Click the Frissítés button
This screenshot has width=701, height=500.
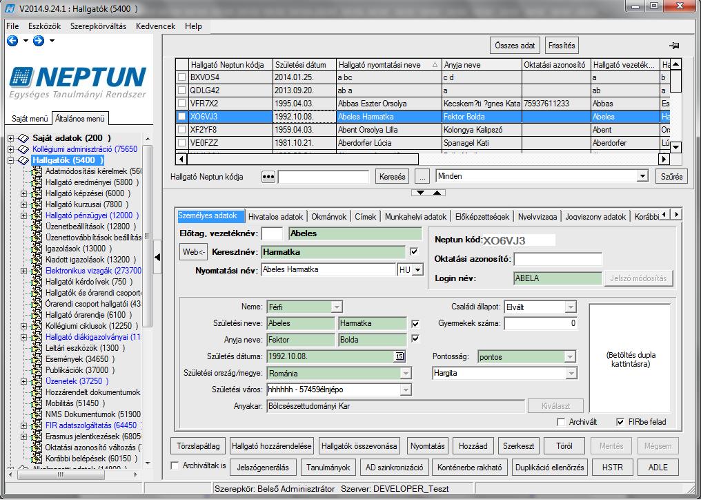pyautogui.click(x=562, y=46)
